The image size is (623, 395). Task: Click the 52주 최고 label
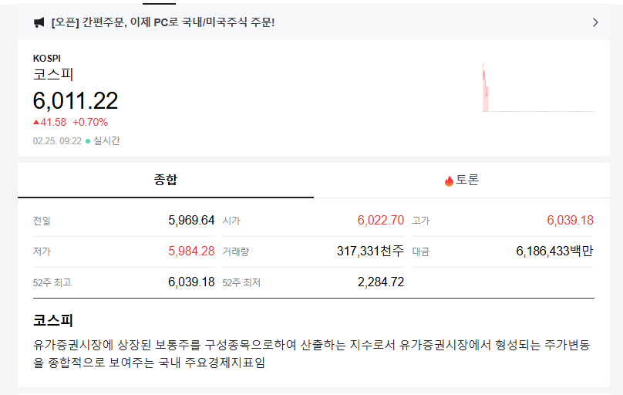(x=52, y=282)
